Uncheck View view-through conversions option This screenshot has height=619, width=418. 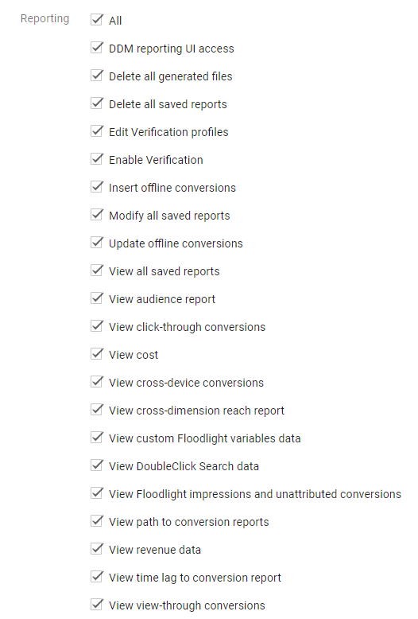click(x=97, y=605)
